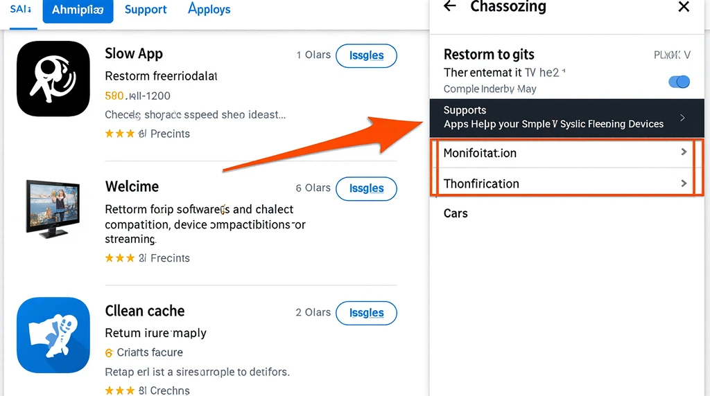Open the Support tab
The height and width of the screenshot is (396, 710).
coord(146,10)
